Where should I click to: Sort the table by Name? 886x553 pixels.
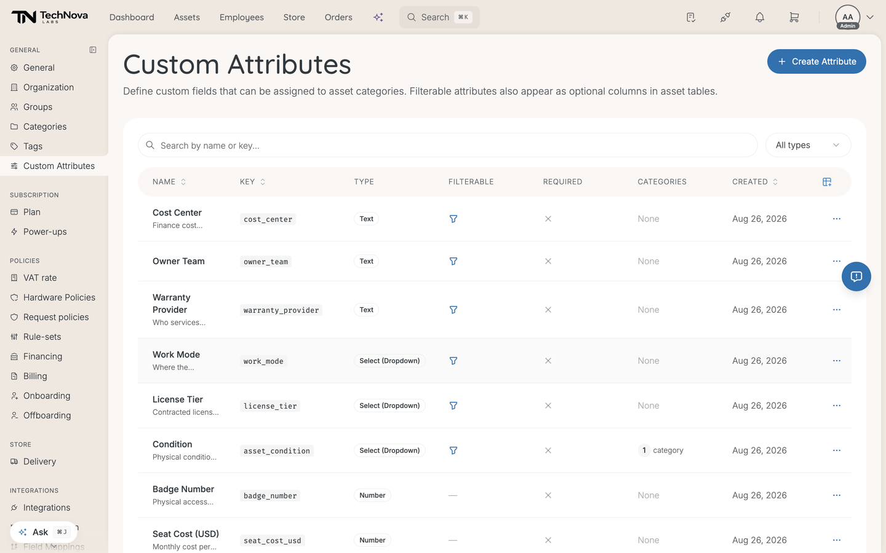click(169, 182)
